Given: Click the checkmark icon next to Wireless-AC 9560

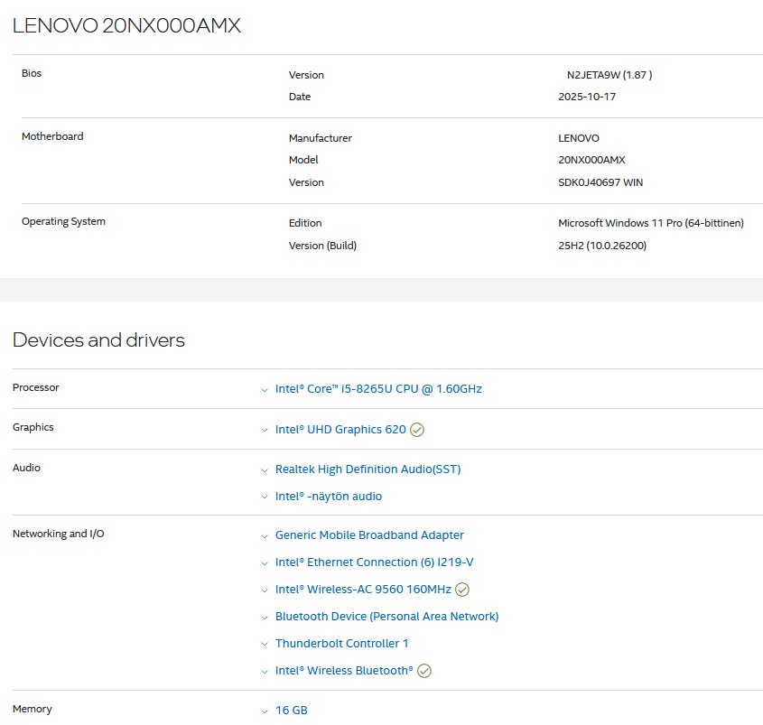Looking at the screenshot, I should coord(462,590).
